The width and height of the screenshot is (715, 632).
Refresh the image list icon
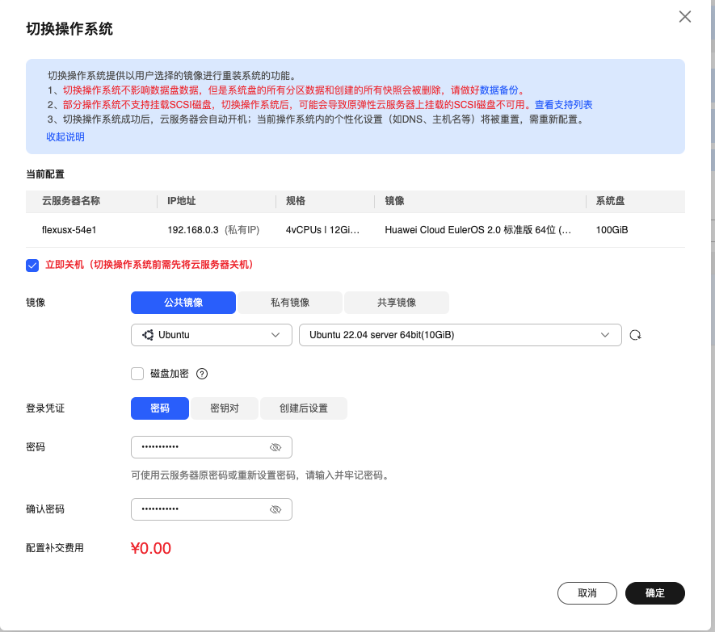[635, 335]
